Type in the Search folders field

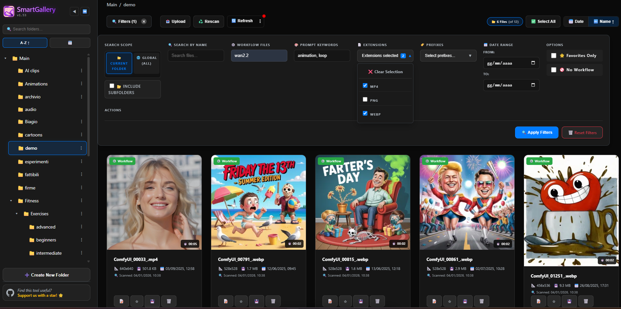[x=46, y=29]
